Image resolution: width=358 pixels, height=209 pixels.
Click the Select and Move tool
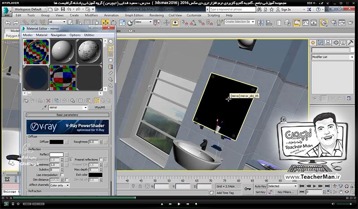pyautogui.click(x=105, y=23)
